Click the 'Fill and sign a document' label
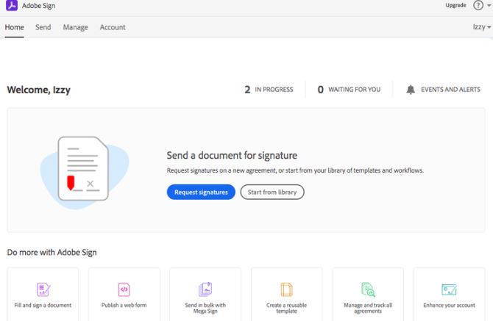This screenshot has height=321, width=493. (x=43, y=305)
